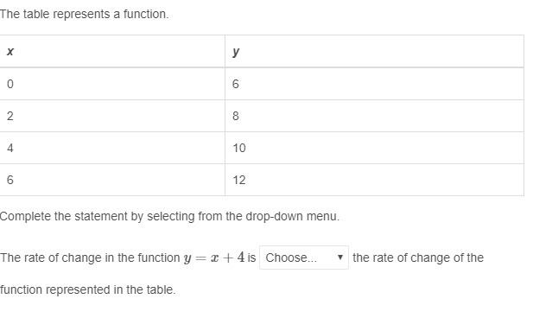Click the 'Complete the statement' instruction text

pyautogui.click(x=169, y=216)
